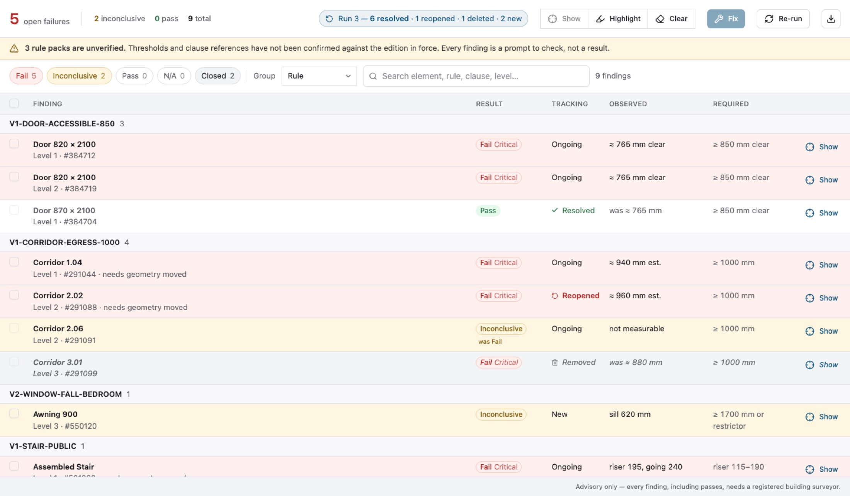Click the Reopened status on Corridor 2.02
The height and width of the screenshot is (496, 850).
coord(575,296)
